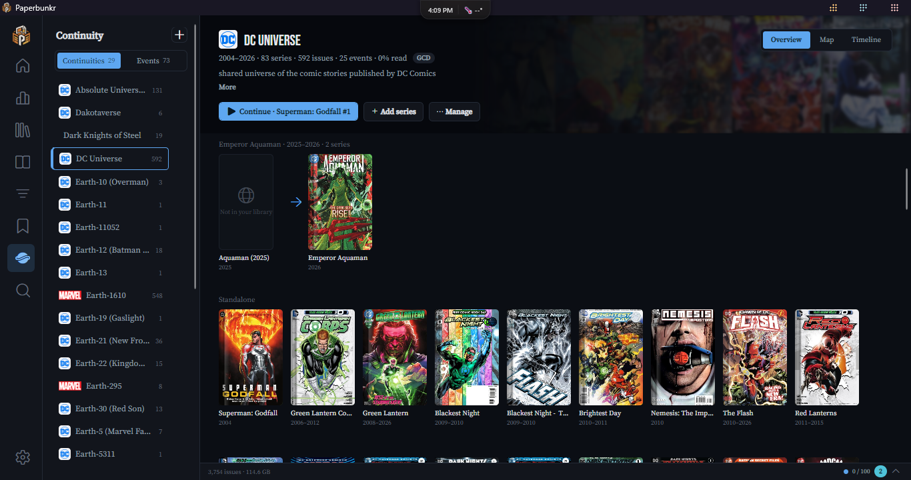Add a new continuity with plus icon
Viewport: 911px width, 480px height.
point(179,35)
